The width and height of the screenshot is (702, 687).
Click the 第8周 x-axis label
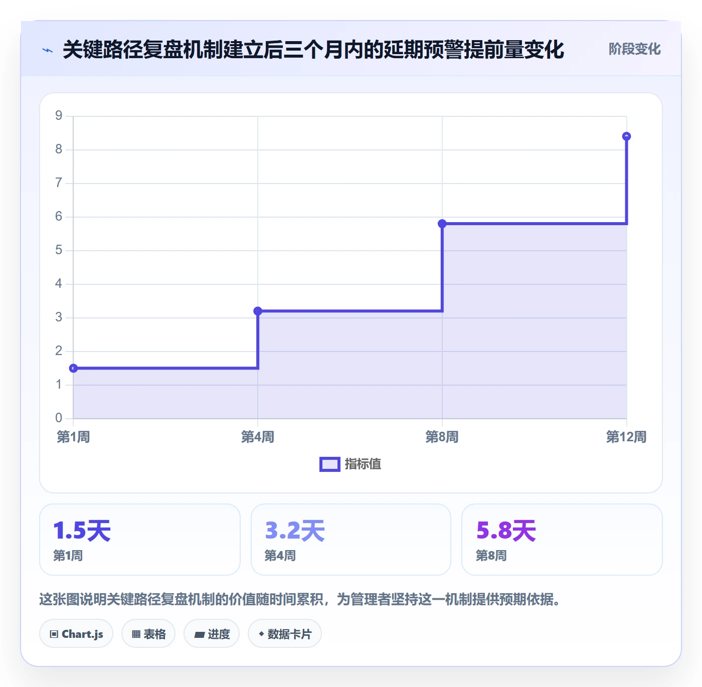point(442,437)
